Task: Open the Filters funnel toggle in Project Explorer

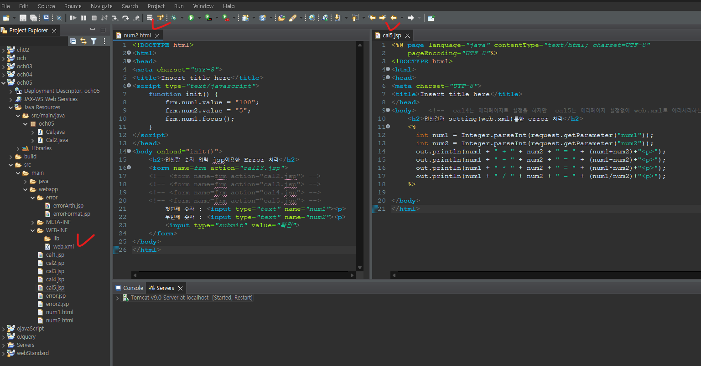Action: 93,41
